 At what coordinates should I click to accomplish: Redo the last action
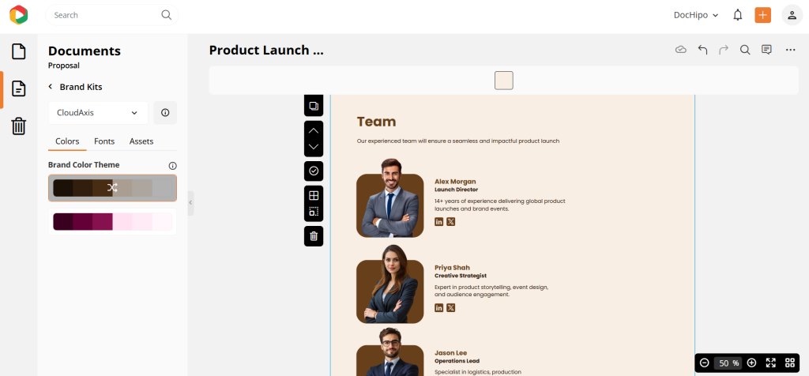[x=724, y=50]
